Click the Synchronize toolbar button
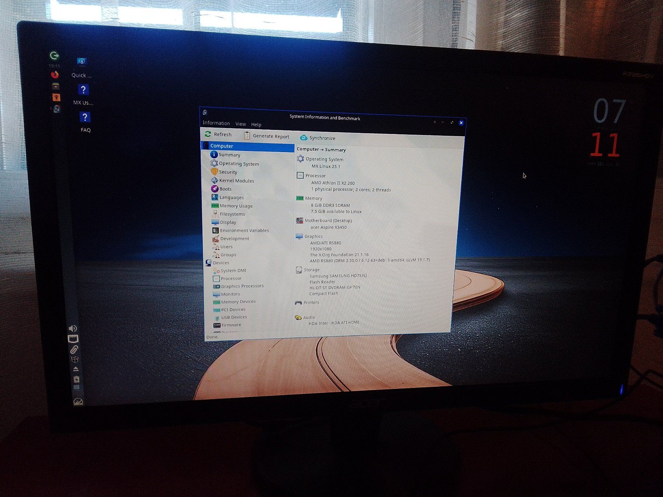Viewport: 663px width, 497px height. (x=318, y=138)
